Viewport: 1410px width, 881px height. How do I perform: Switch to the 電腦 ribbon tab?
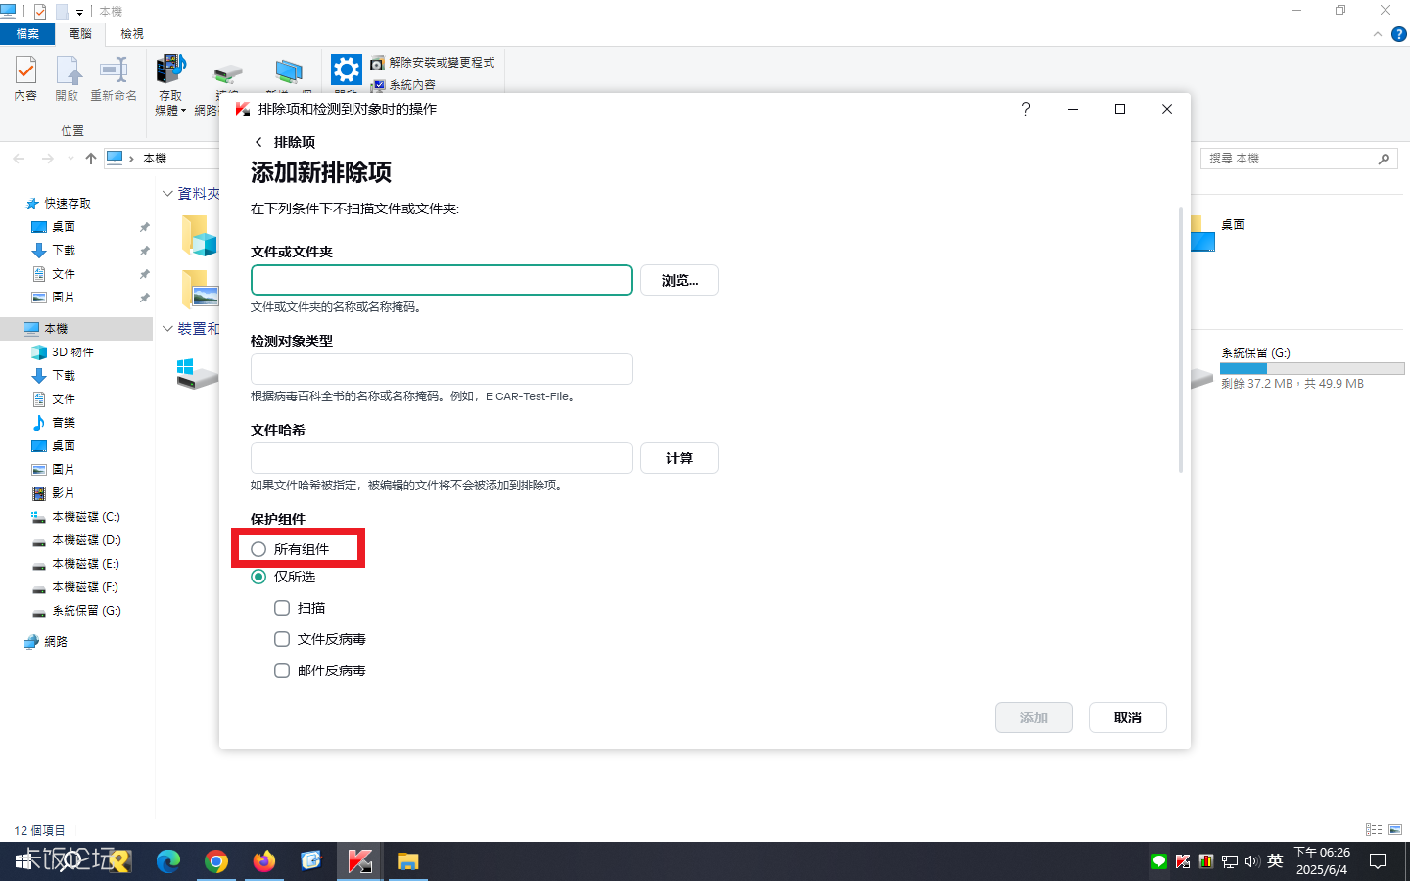[x=80, y=34]
